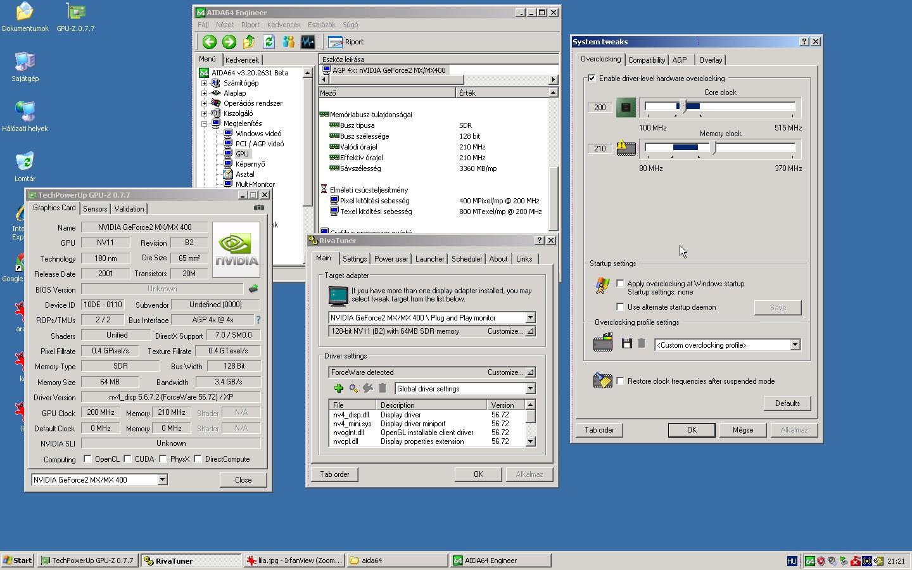Expand adapter Customize arrow beside 128-bit NV11
The image size is (912, 570).
coord(530,331)
